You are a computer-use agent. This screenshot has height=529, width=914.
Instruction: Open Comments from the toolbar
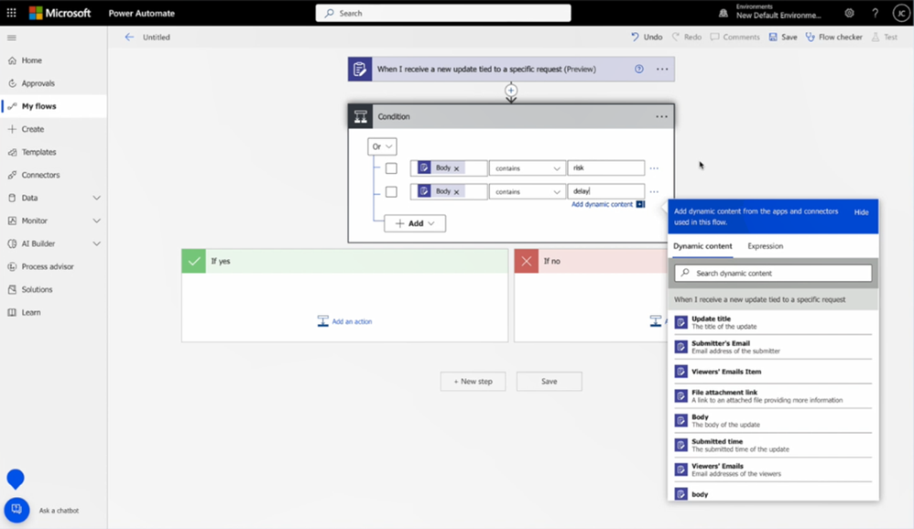click(x=735, y=38)
